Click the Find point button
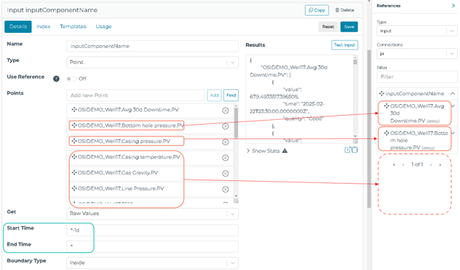 (x=231, y=95)
